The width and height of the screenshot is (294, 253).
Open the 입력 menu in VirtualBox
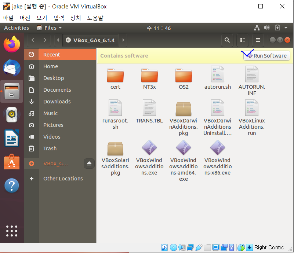[x=59, y=18]
